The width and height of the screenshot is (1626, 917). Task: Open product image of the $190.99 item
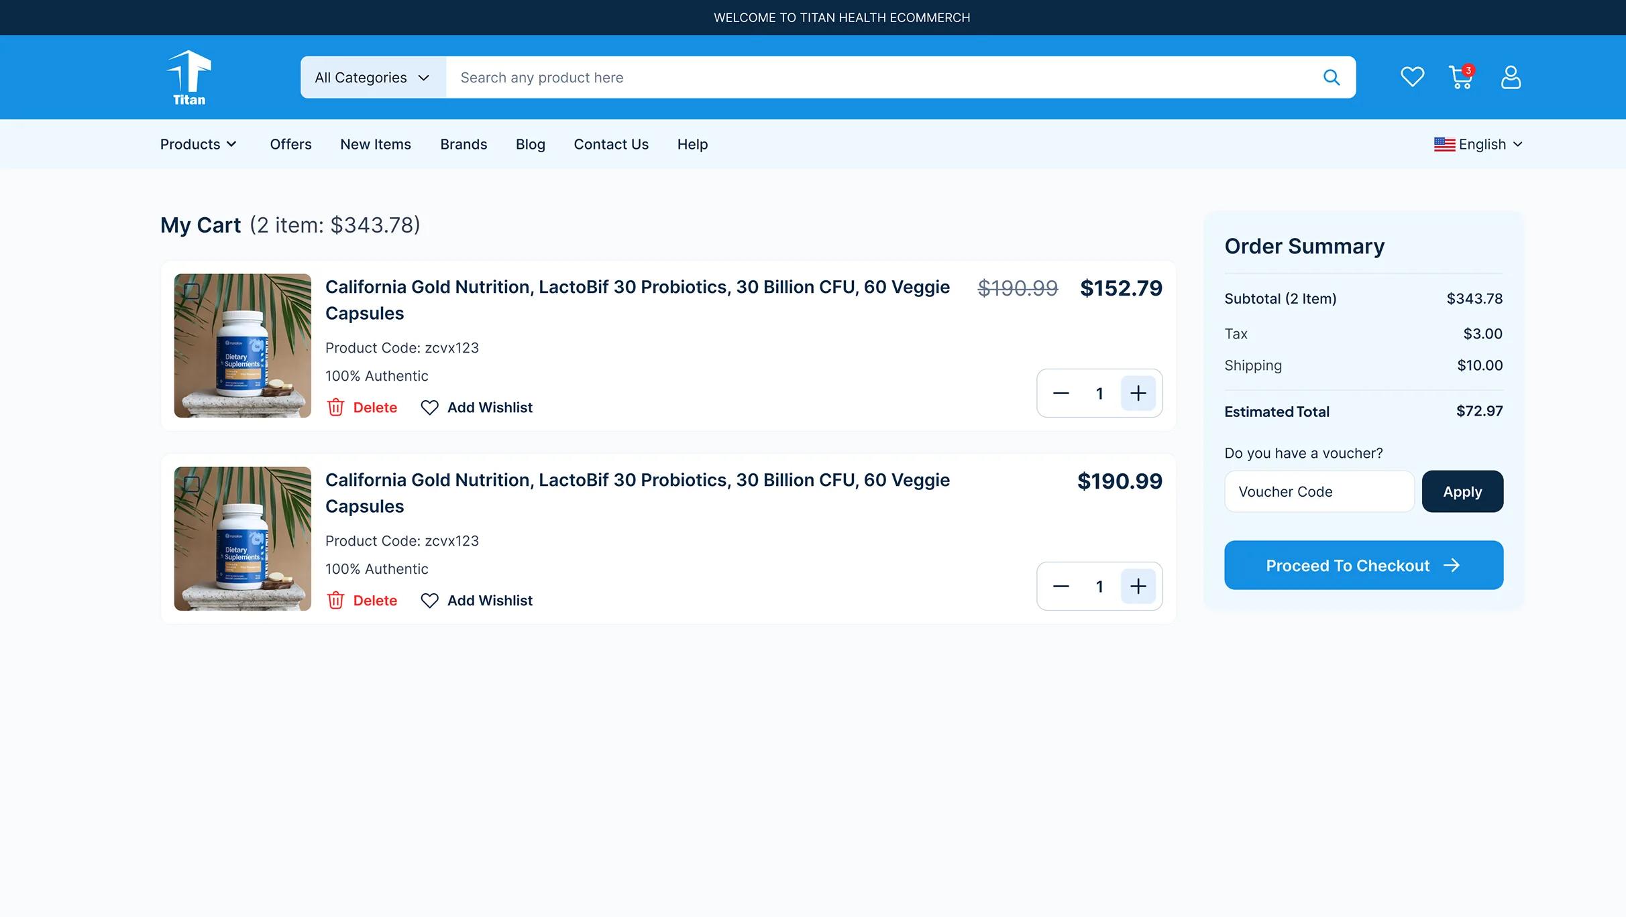(243, 539)
